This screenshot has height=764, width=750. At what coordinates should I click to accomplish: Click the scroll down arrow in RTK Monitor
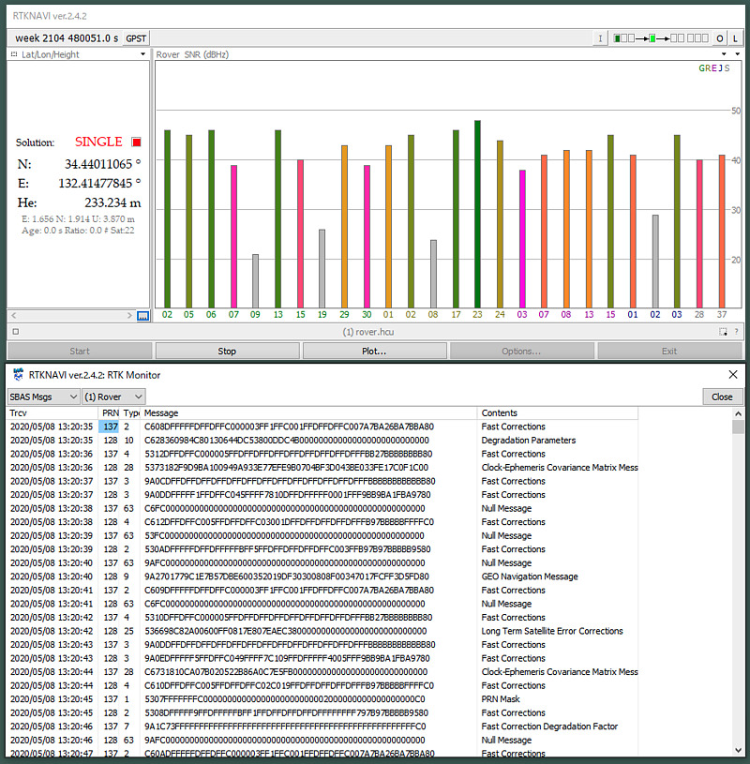[x=739, y=751]
